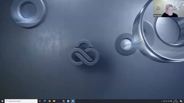The width and height of the screenshot is (184, 103).
Task: Select Alex Ferris video thumbnail
Action: (168, 9)
